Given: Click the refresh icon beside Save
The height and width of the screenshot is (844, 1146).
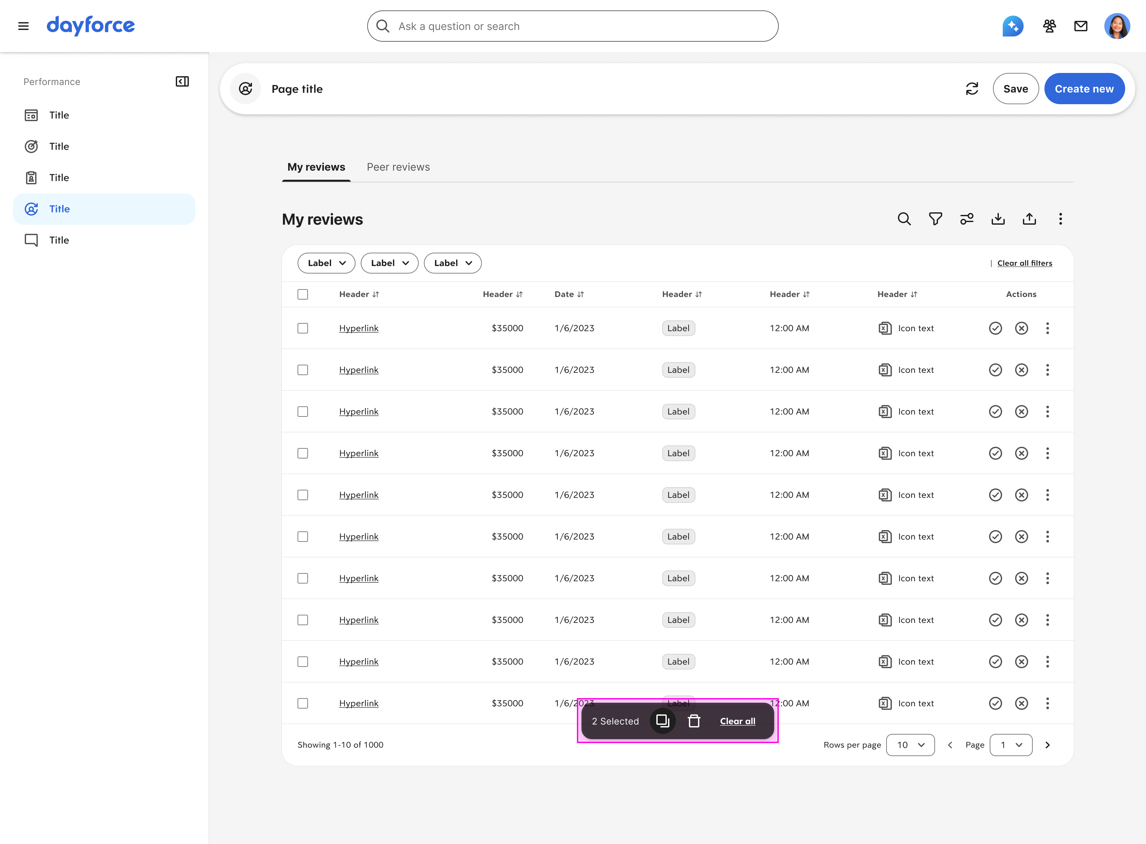Looking at the screenshot, I should (972, 89).
